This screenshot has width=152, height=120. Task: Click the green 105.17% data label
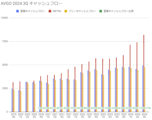[146, 108]
